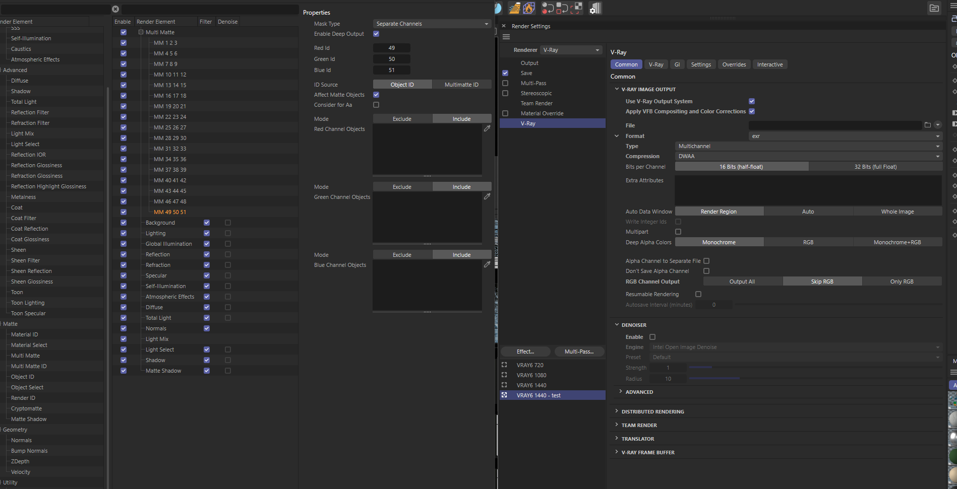957x489 pixels.
Task: Click the Denoiser Radius slider
Action: tap(815, 379)
